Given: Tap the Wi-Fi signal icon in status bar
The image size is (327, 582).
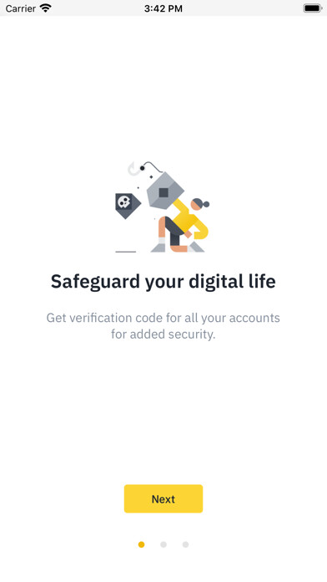Looking at the screenshot, I should (x=46, y=8).
